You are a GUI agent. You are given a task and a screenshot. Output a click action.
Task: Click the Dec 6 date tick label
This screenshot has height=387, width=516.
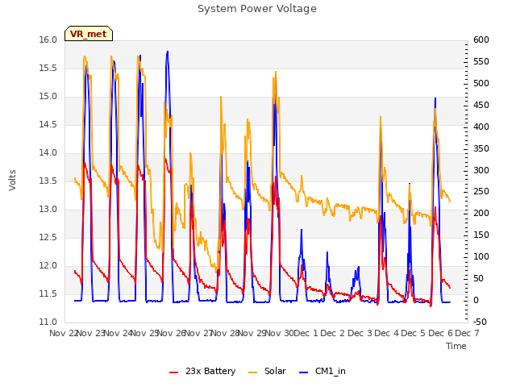(x=440, y=333)
